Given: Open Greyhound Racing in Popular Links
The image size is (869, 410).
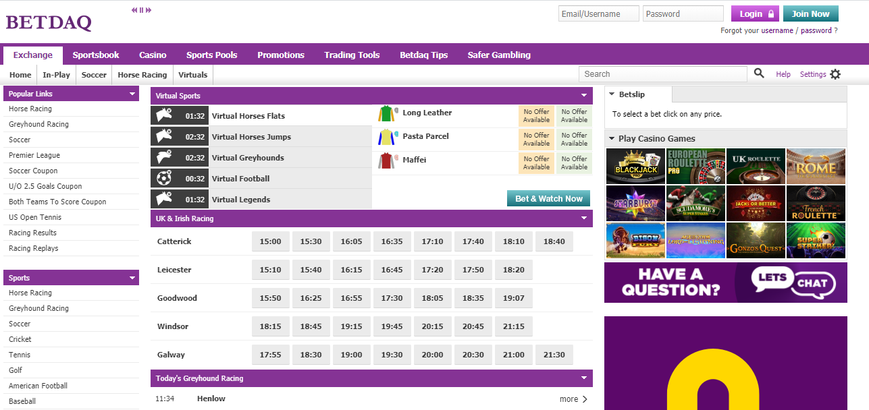Looking at the screenshot, I should tap(38, 124).
